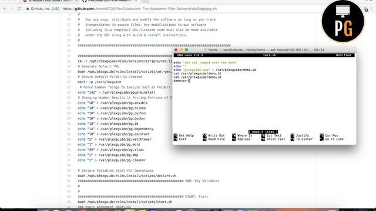The width and height of the screenshot is (376, 211).
Task: Click the ^X Exit shortcut in nano
Action: (180, 139)
